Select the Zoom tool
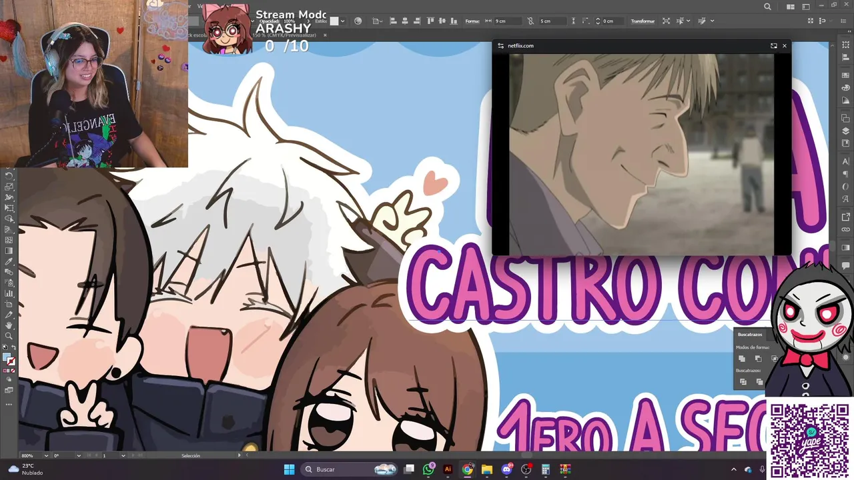The image size is (854, 480). coord(9,335)
